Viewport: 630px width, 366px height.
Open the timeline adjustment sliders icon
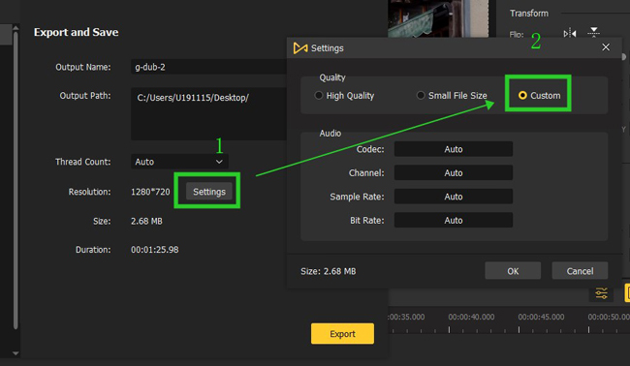tap(601, 293)
